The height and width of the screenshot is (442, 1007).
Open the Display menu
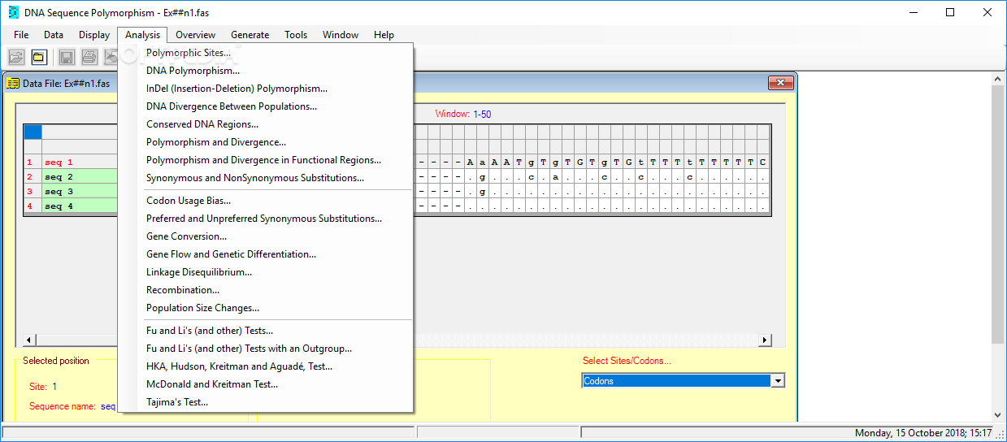(94, 35)
